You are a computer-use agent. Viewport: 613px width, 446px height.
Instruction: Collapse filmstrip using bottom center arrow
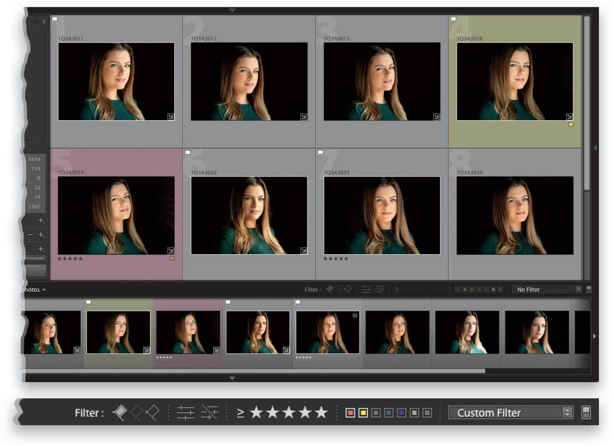tap(232, 378)
